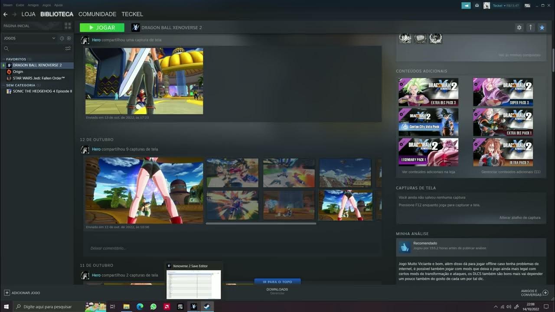
Task: Open PÁGINA INICIAL of library
Action: tap(16, 26)
